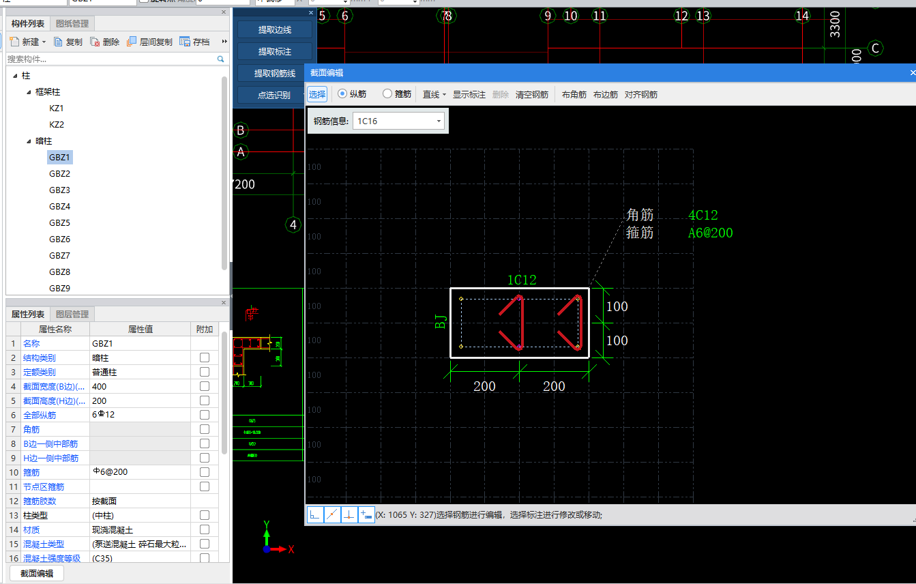Switch to the 图纸管理 tab

tap(72, 24)
